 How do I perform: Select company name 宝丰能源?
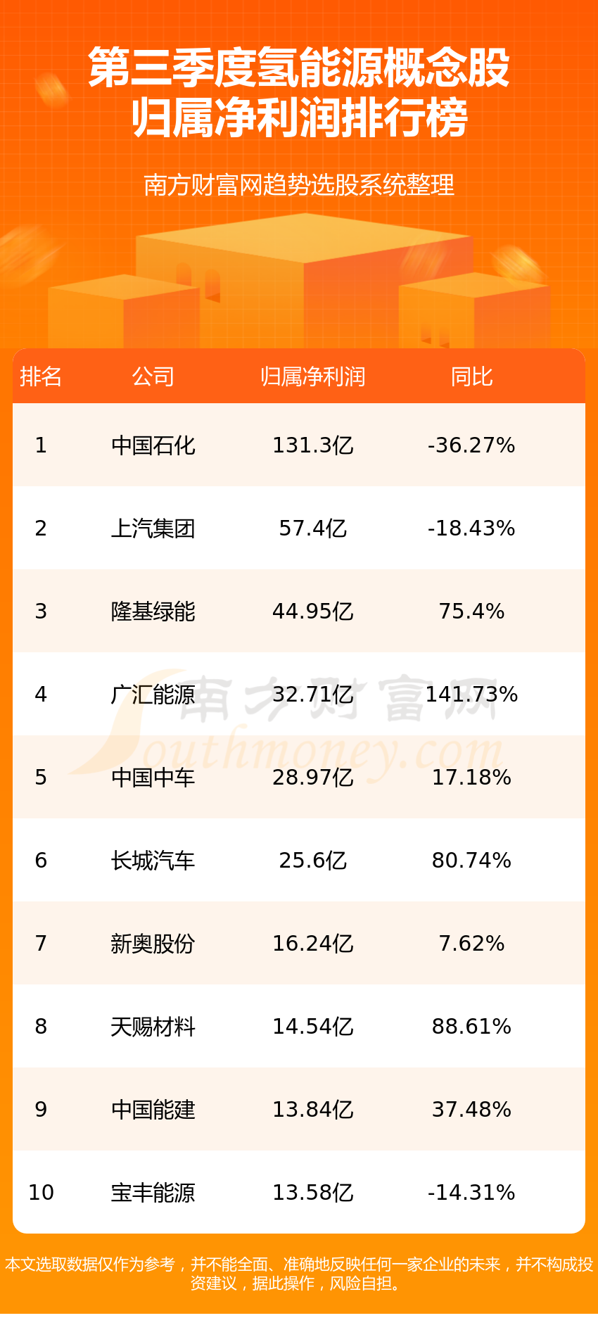tap(153, 1193)
